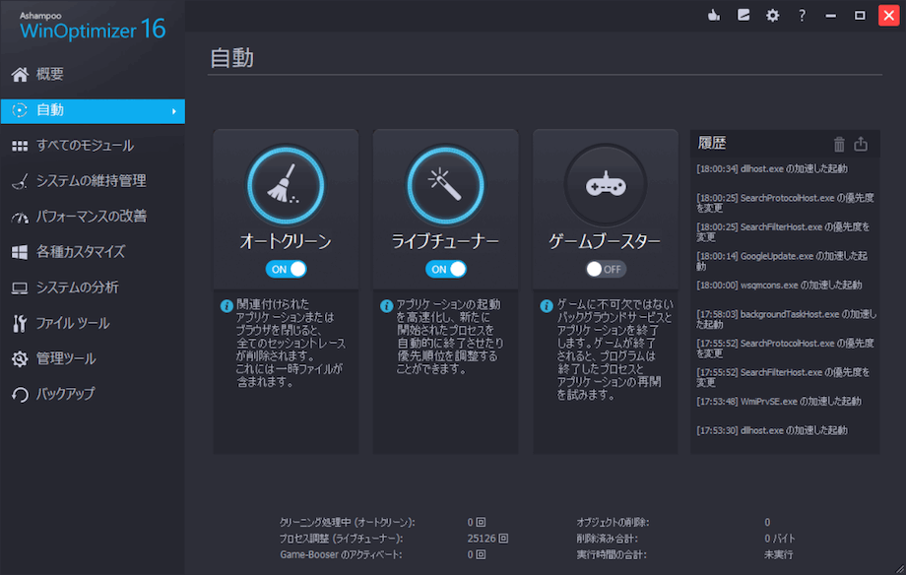The width and height of the screenshot is (906, 575).
Task: Open the news/notes icon in title bar
Action: click(x=744, y=15)
